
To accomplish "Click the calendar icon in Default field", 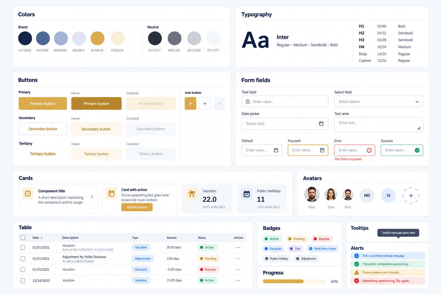I will [276, 150].
